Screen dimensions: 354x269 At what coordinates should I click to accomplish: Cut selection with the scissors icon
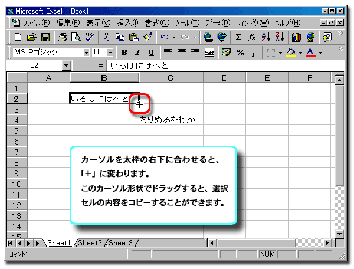click(106, 37)
